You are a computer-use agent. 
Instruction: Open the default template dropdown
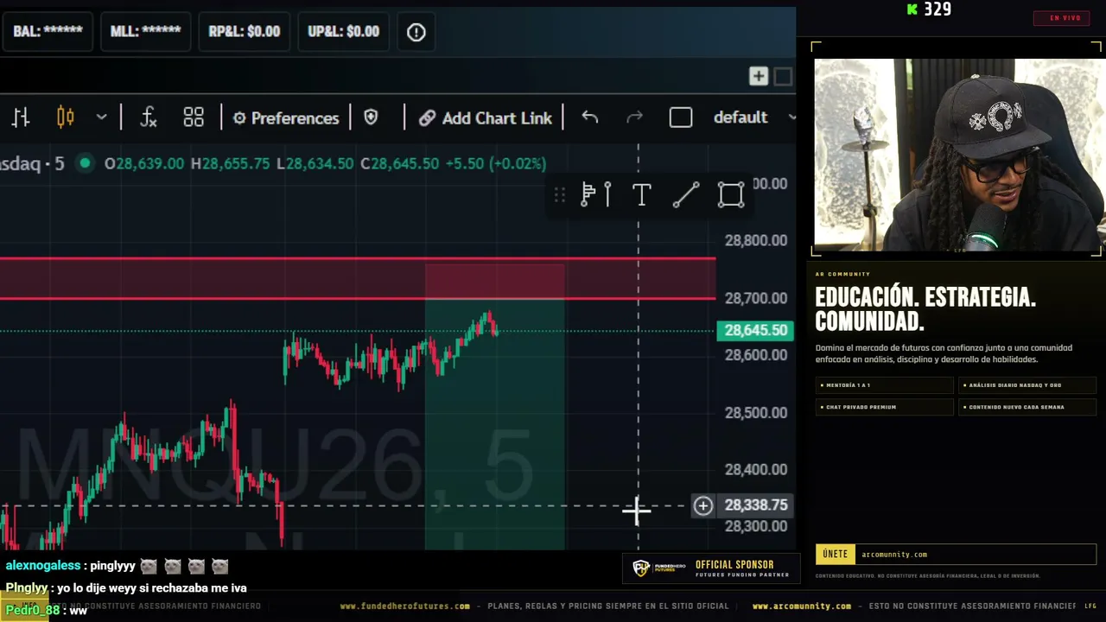[754, 117]
